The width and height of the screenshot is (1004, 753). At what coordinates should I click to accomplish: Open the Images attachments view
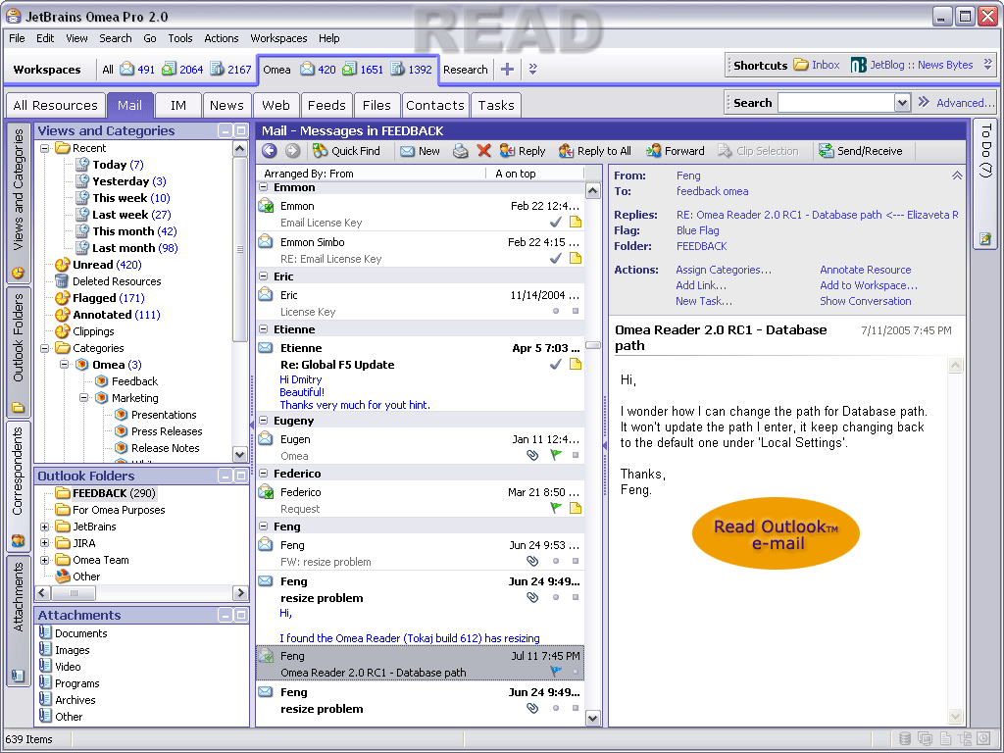pyautogui.click(x=65, y=650)
